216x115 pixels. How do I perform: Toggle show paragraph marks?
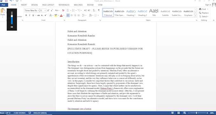click(x=99, y=10)
